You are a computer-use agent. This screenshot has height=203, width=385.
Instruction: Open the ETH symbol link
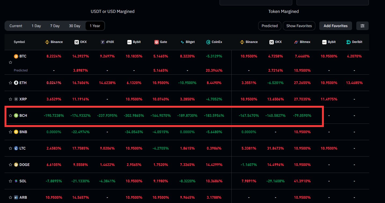pos(23,83)
